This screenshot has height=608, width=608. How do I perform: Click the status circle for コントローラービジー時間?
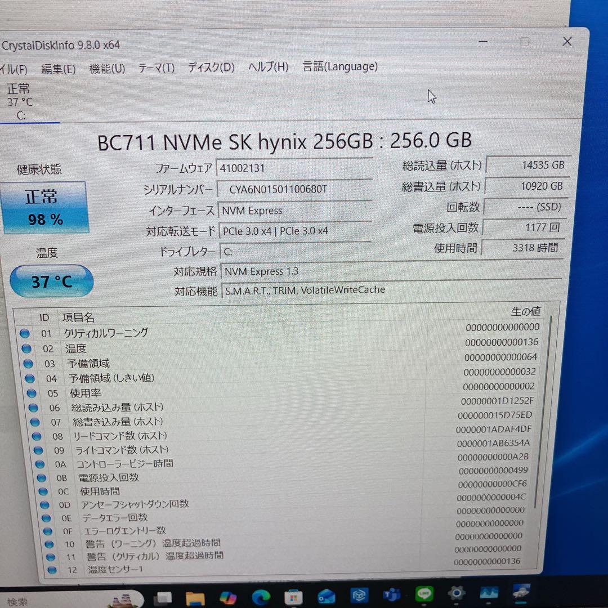(39, 464)
